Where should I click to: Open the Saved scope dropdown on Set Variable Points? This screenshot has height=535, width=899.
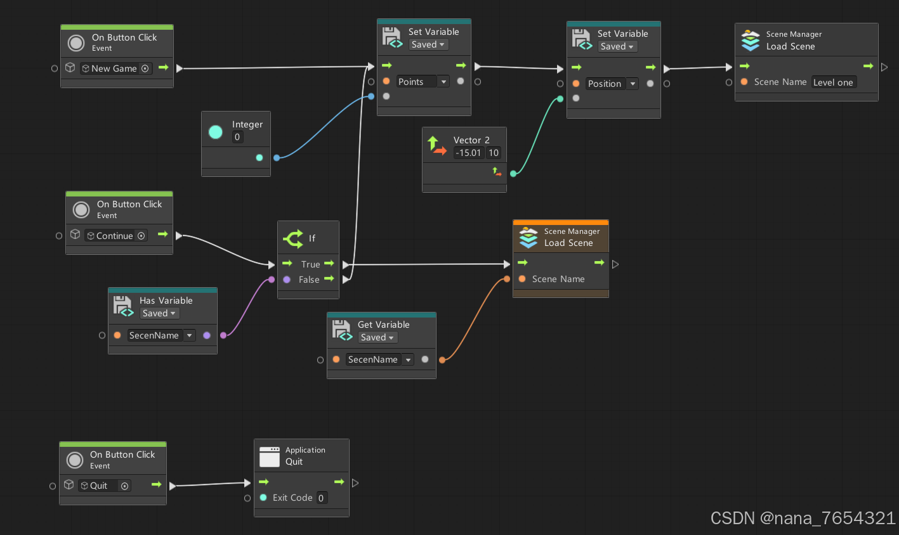point(428,44)
